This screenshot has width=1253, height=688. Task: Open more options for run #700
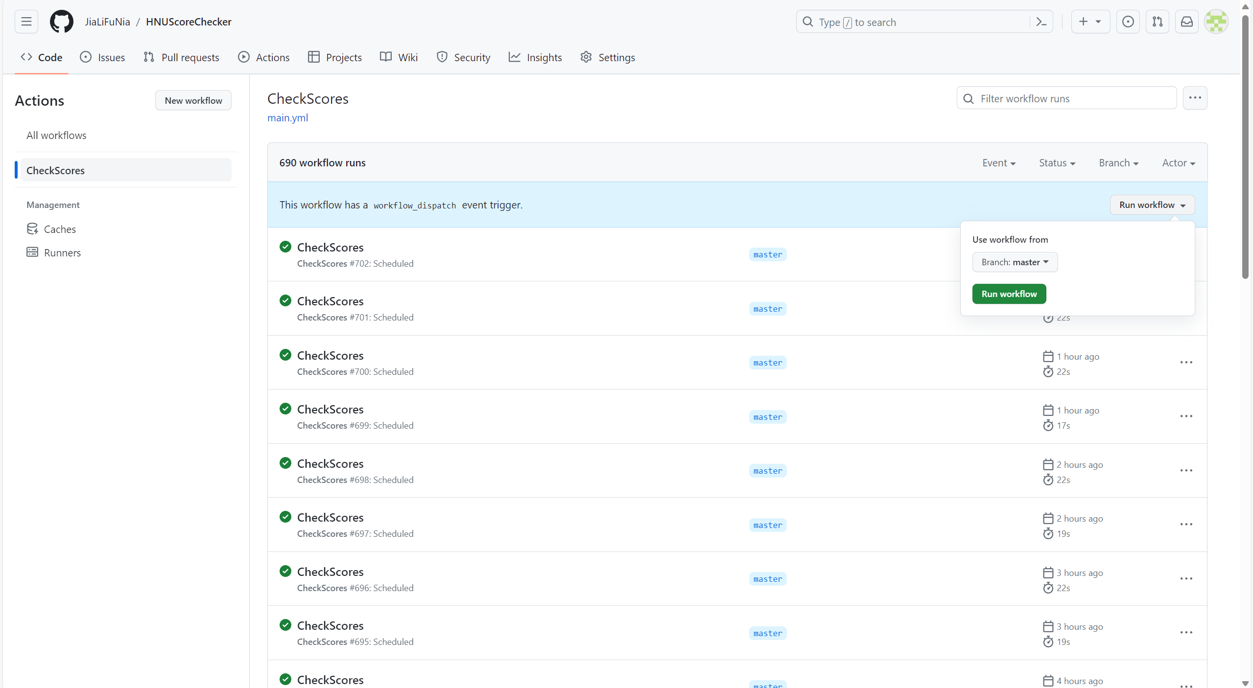(1186, 362)
